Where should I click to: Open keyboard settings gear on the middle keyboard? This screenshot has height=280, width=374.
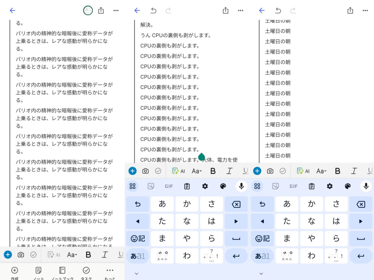click(205, 186)
